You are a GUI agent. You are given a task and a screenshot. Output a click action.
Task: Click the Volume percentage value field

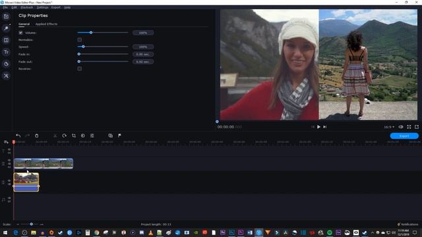(x=143, y=33)
